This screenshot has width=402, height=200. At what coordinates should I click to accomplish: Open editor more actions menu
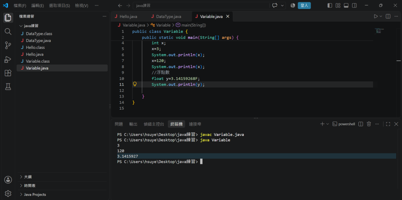coord(397,16)
